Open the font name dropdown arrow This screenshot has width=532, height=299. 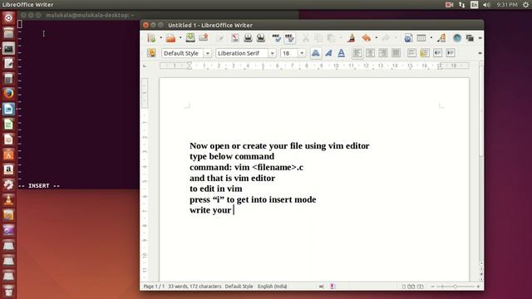272,53
